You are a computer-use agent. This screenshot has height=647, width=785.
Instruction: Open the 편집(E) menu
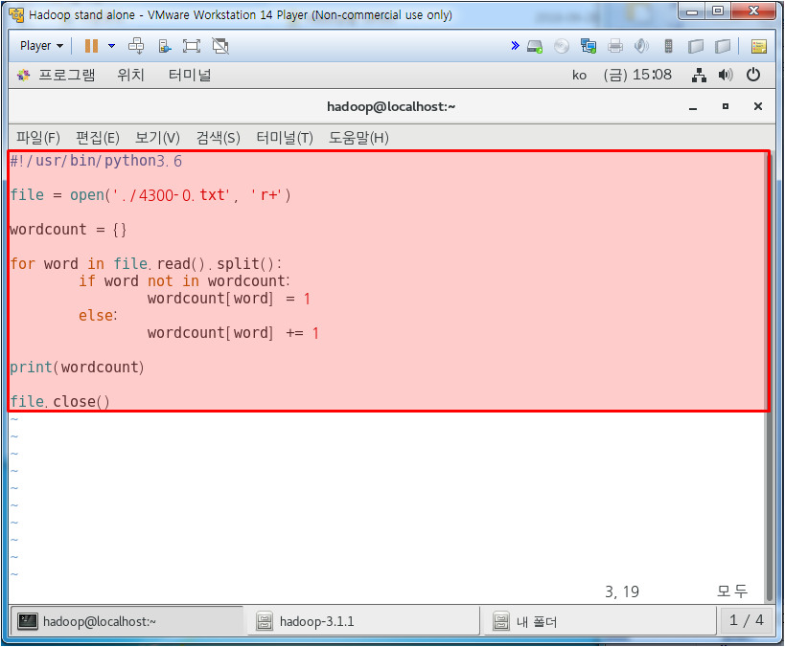point(98,138)
